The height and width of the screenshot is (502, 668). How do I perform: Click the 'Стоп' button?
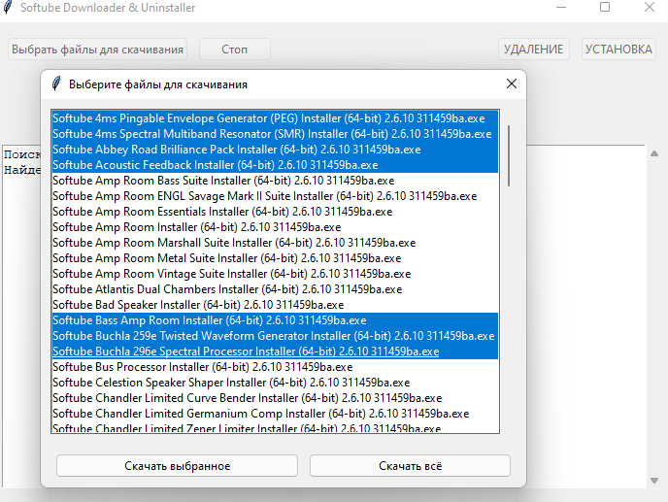[x=235, y=50]
